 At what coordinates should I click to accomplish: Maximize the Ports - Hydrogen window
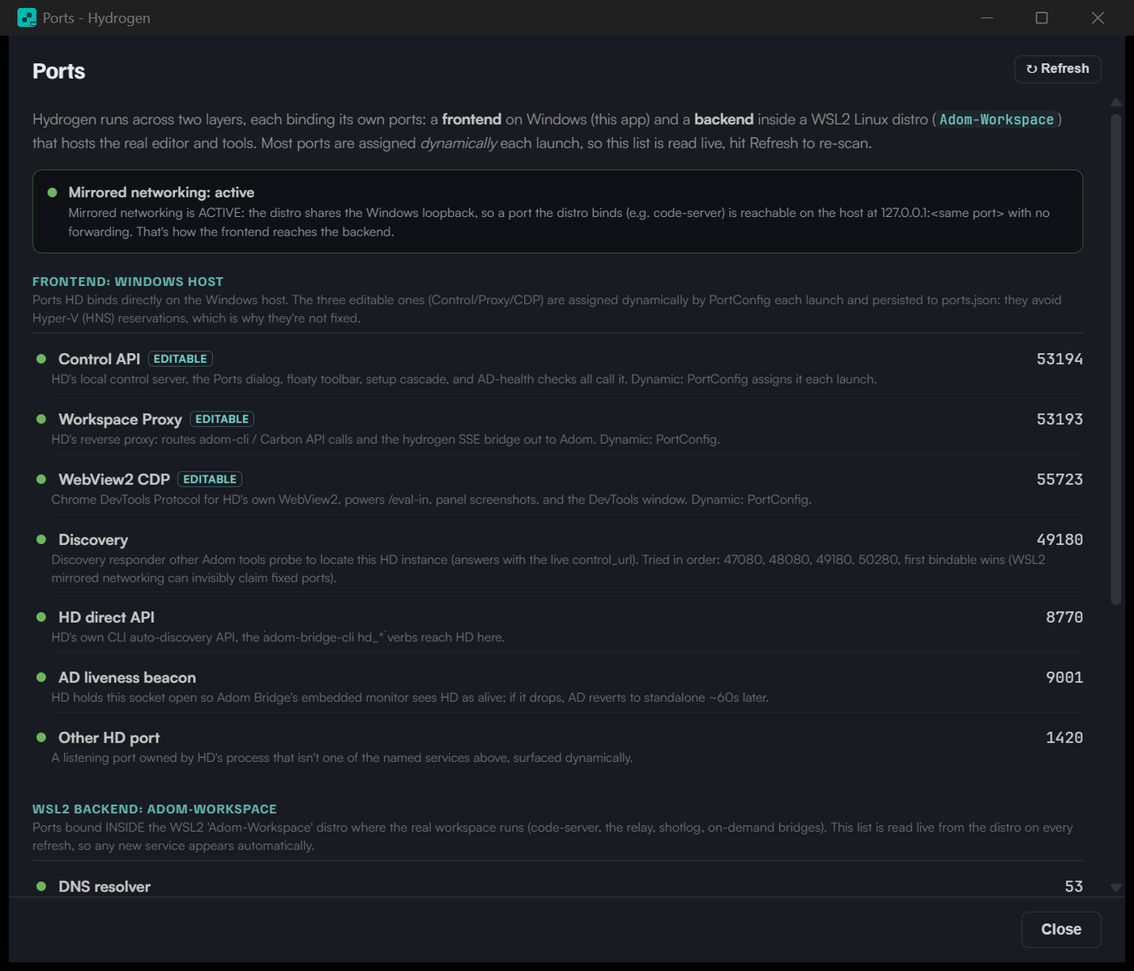point(1042,18)
